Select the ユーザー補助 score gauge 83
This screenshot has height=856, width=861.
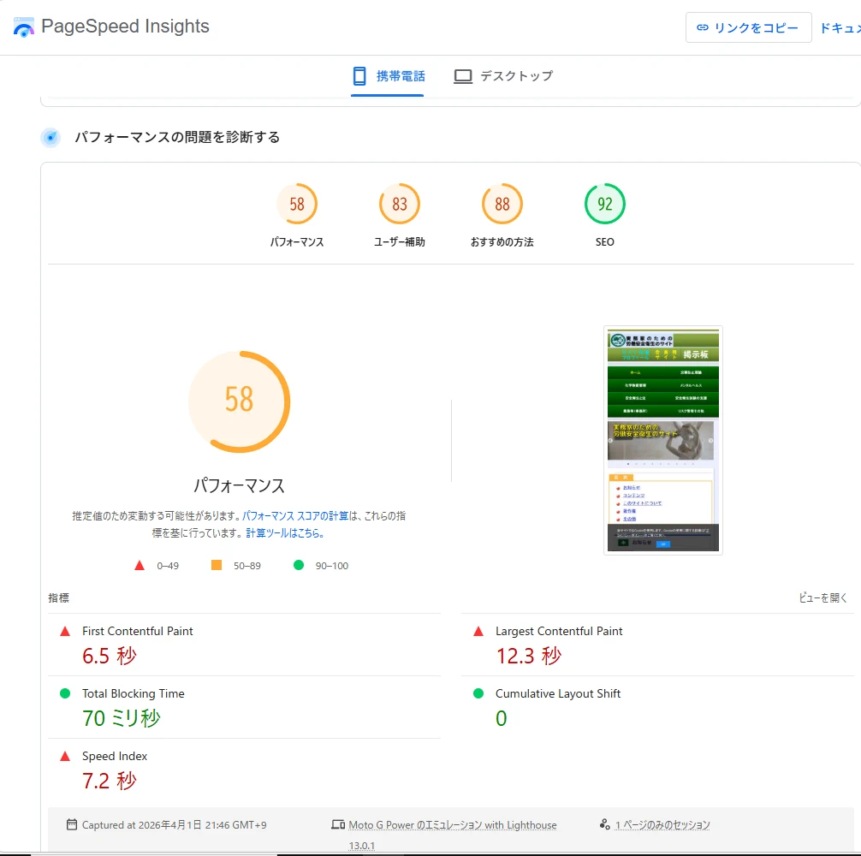pos(399,205)
